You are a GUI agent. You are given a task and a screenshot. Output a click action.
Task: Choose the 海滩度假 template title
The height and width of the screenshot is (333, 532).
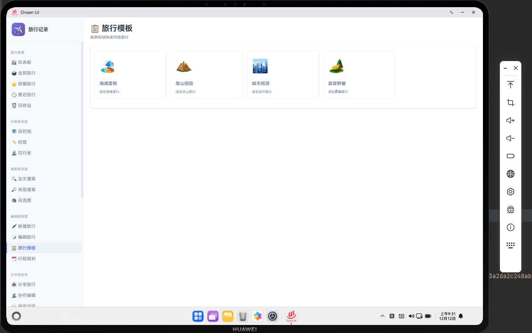(x=108, y=83)
